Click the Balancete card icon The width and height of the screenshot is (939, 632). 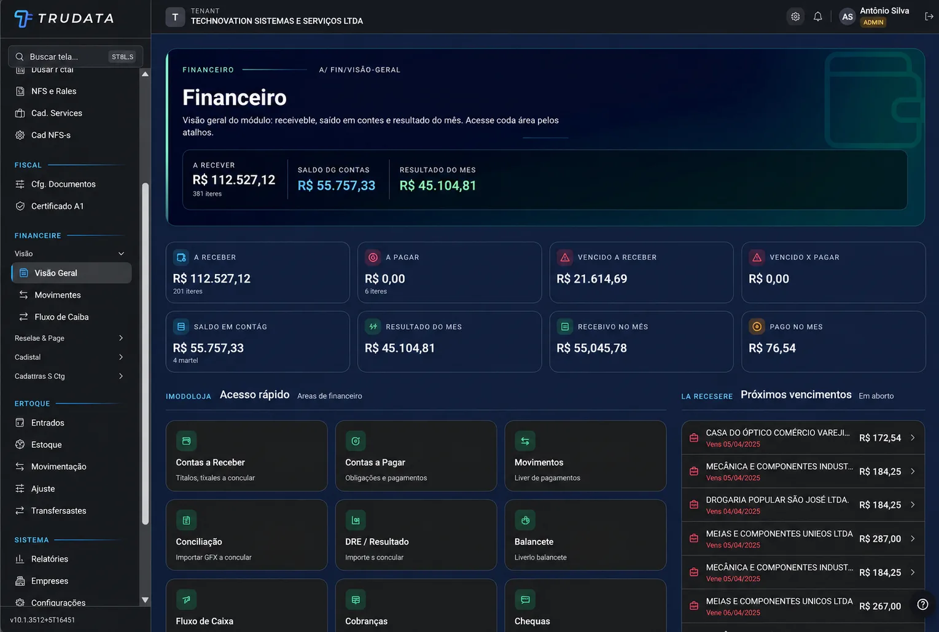point(525,520)
